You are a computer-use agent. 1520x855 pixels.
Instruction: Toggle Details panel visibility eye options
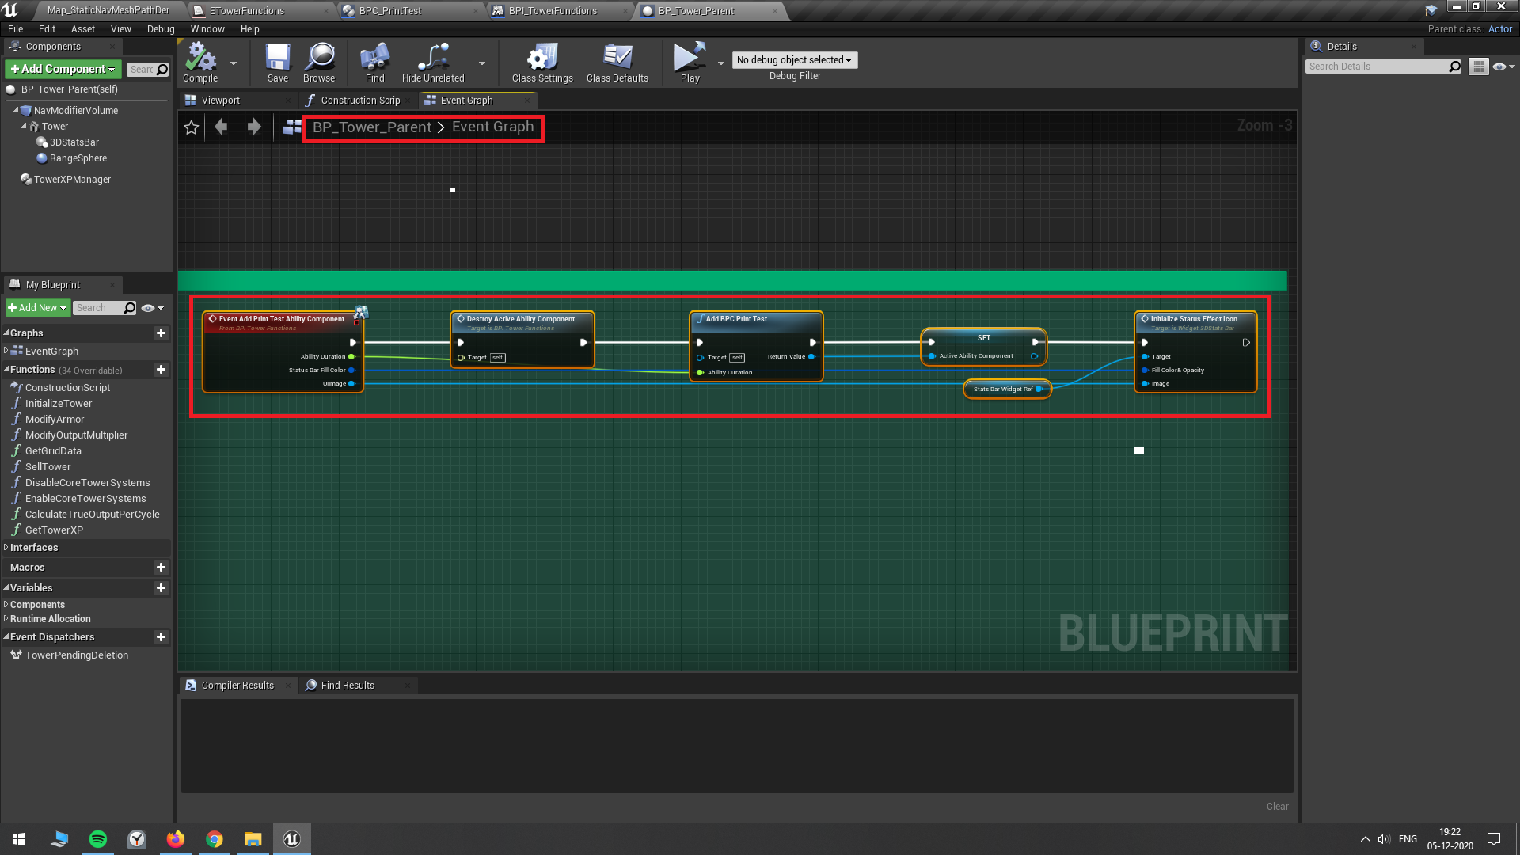(x=1499, y=66)
